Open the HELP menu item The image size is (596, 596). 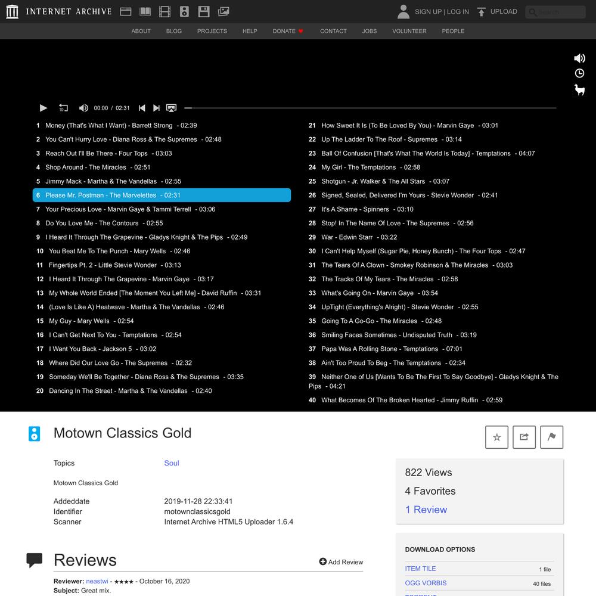point(250,31)
